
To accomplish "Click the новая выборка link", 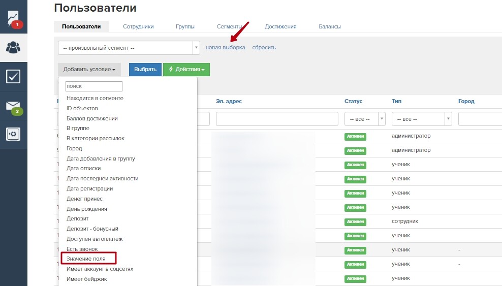I will [226, 47].
